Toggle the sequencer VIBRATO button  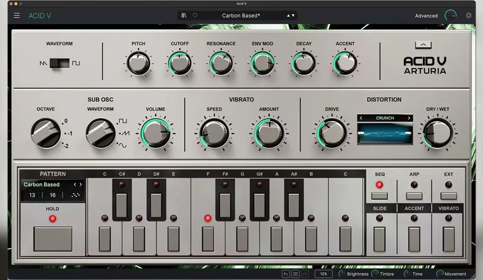coord(448,240)
